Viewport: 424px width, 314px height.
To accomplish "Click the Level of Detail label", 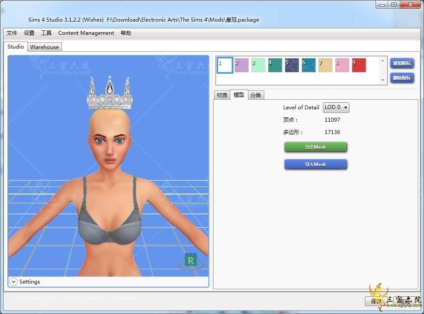I will (301, 107).
